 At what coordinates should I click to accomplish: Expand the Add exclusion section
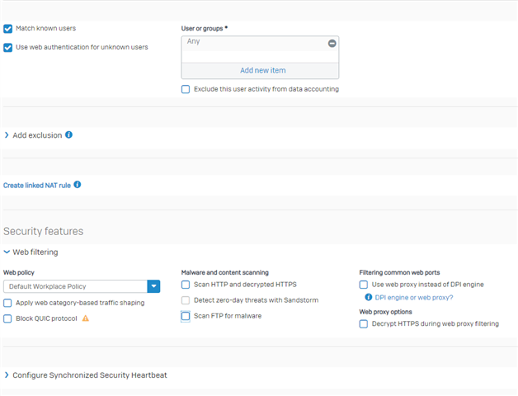(37, 135)
